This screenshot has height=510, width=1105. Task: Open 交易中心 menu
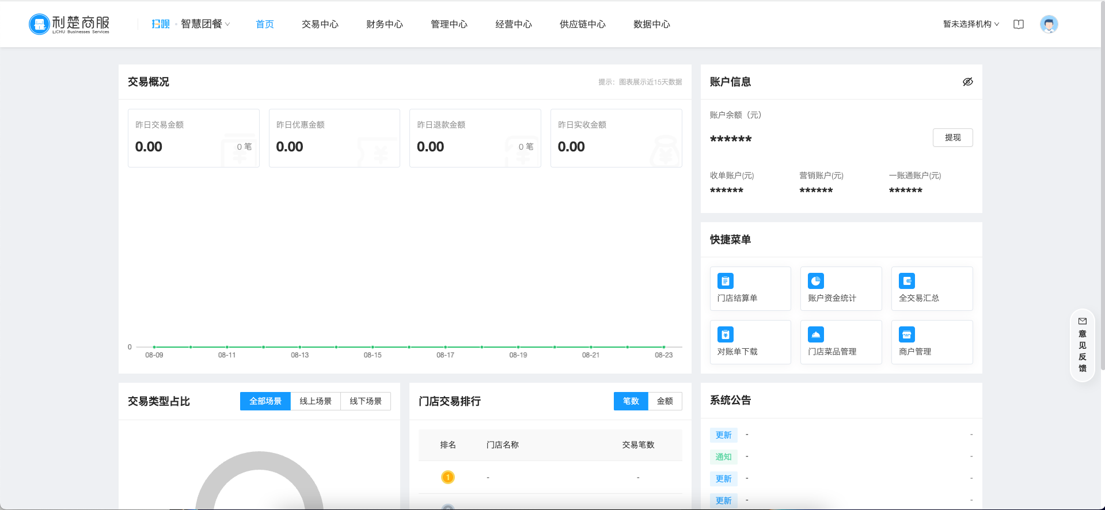pos(320,24)
